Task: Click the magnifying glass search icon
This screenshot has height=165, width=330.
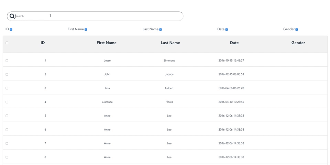Action: (12, 16)
